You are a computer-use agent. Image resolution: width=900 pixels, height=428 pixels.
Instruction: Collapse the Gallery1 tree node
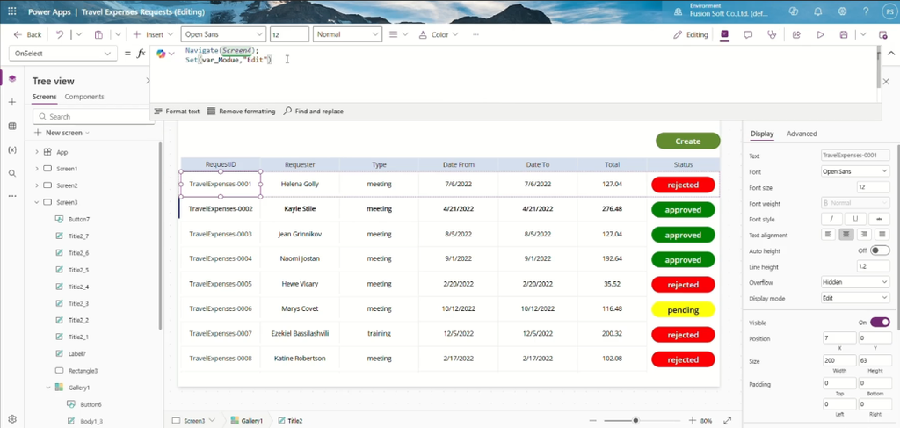click(48, 388)
